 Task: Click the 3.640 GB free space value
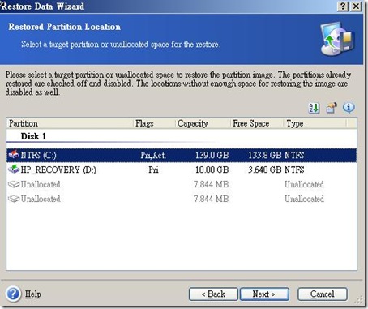pyautogui.click(x=265, y=170)
